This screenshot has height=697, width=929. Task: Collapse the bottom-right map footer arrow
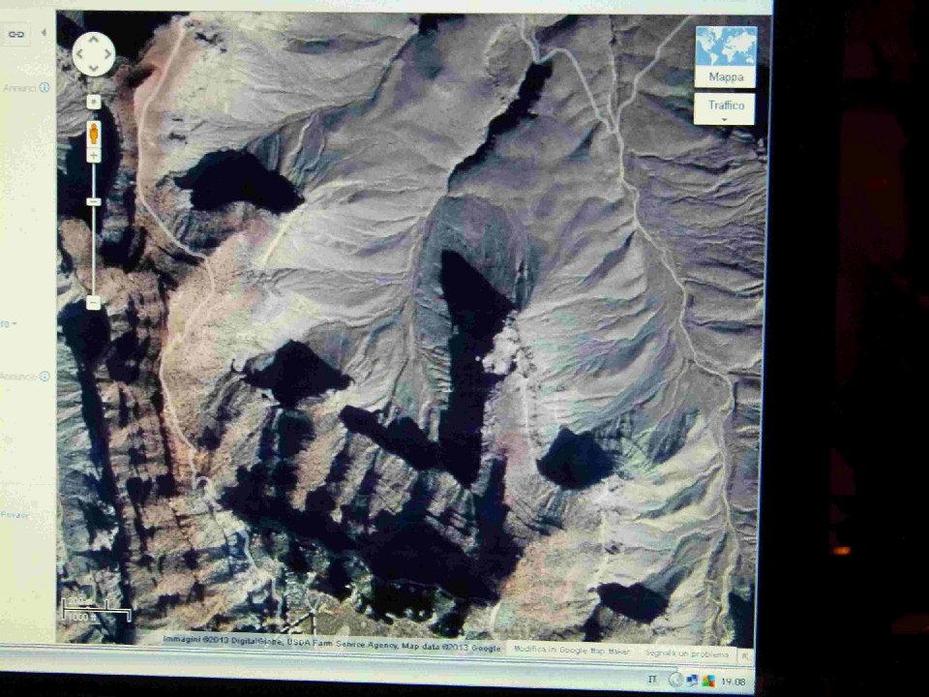coord(746,655)
